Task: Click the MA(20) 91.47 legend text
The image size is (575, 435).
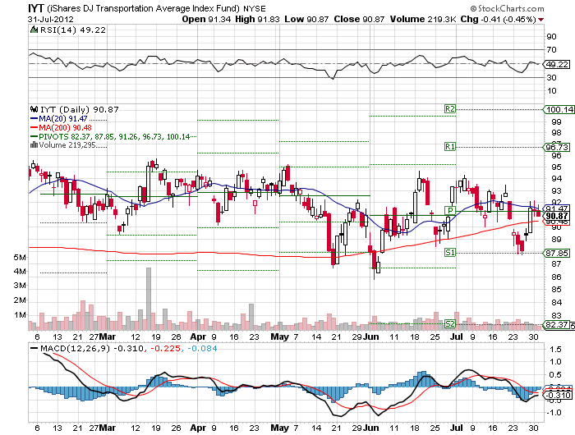Action: tap(63, 119)
